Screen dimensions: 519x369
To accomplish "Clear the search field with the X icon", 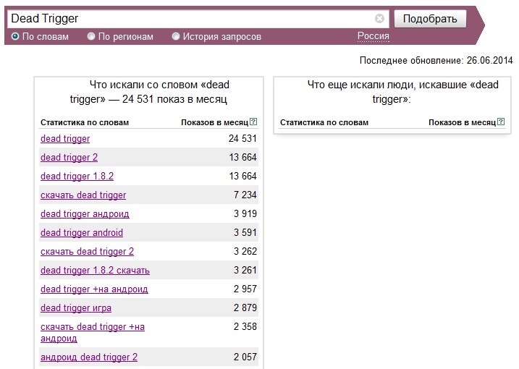I will pos(379,19).
